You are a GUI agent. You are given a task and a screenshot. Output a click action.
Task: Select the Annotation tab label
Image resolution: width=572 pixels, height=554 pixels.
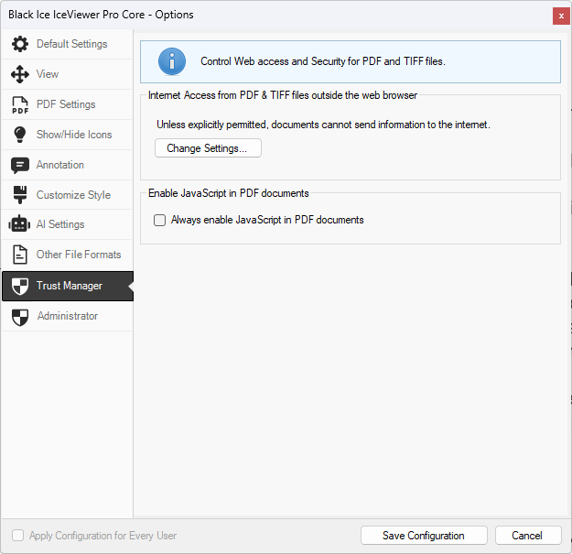coord(60,165)
